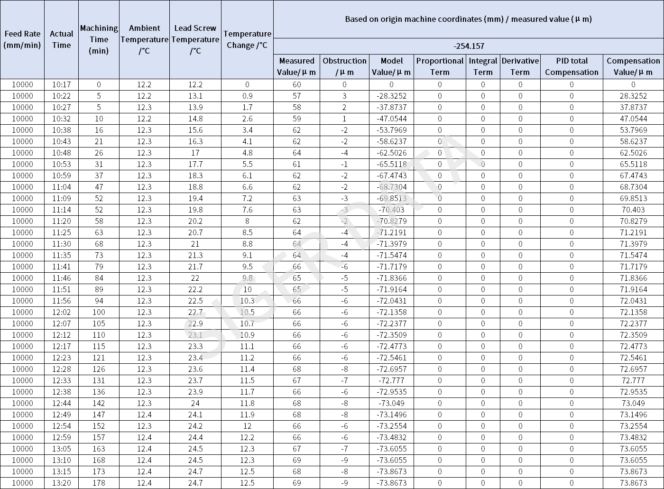
Task: Select machining time value "178"
Action: [99, 483]
